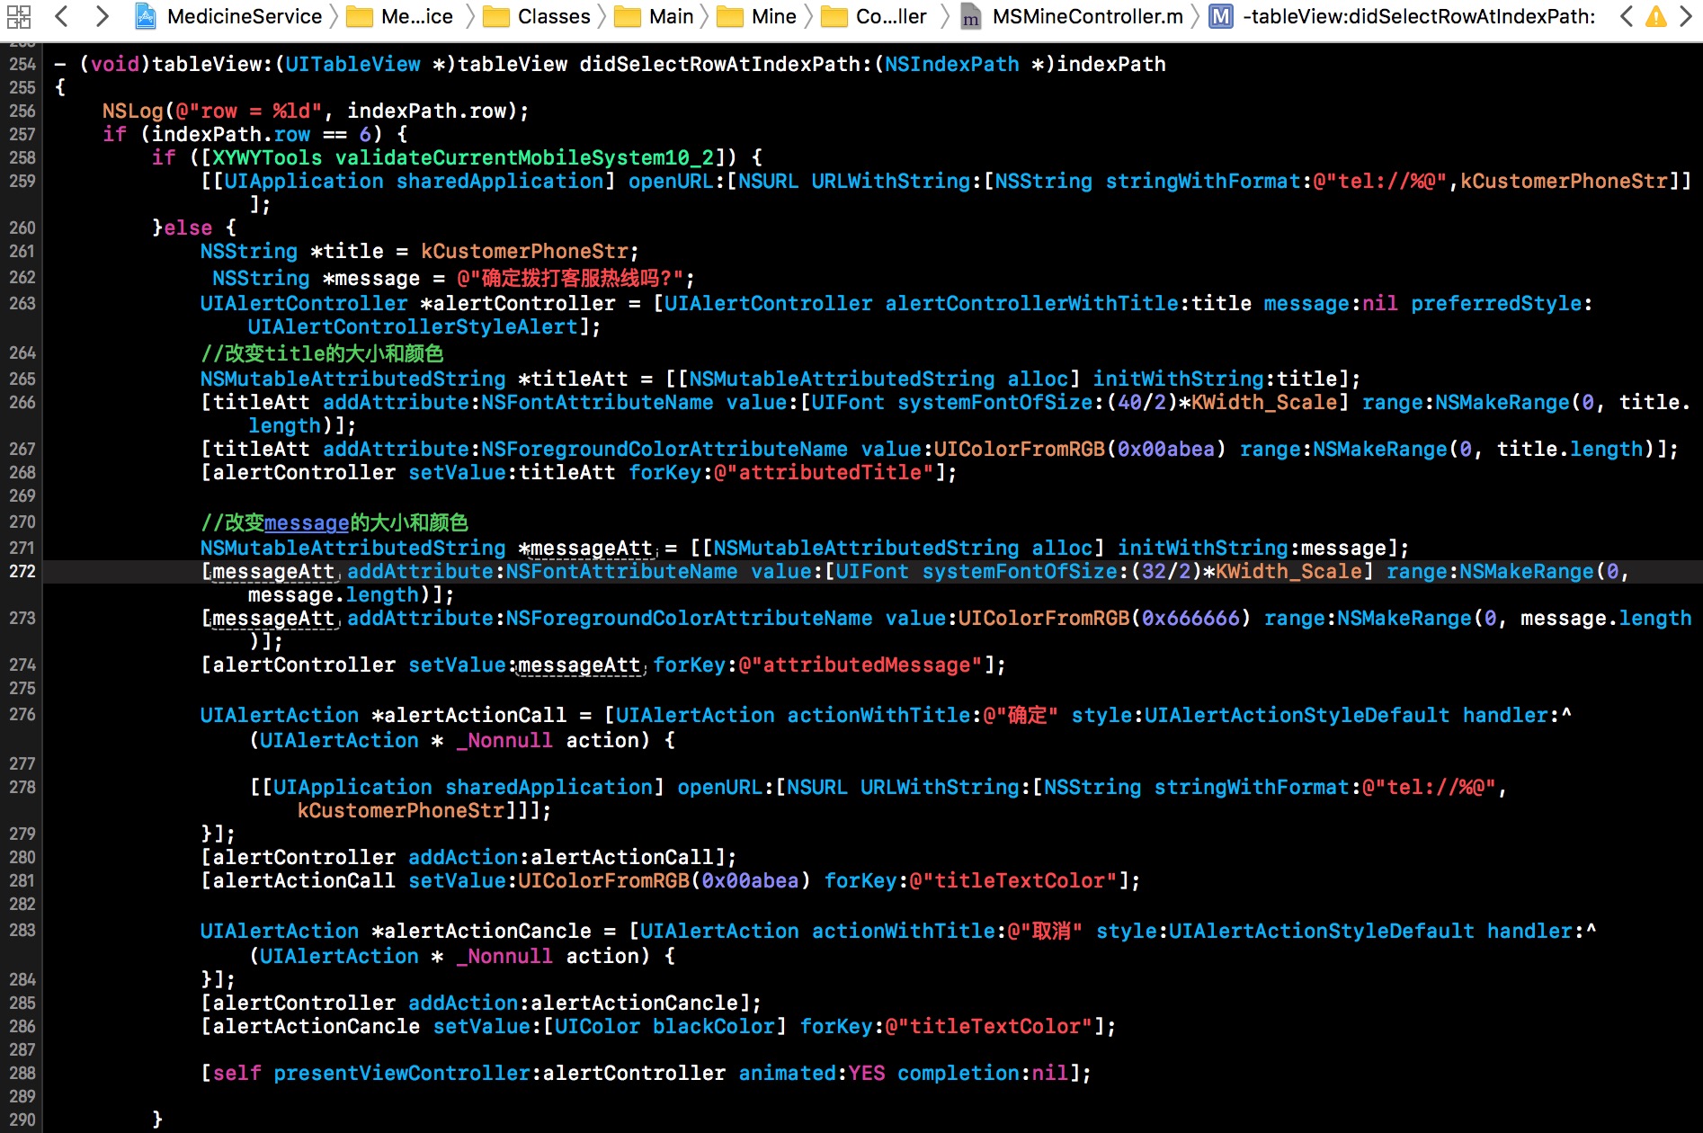
Task: Click line number 254 in the gutter
Action: coord(22,64)
